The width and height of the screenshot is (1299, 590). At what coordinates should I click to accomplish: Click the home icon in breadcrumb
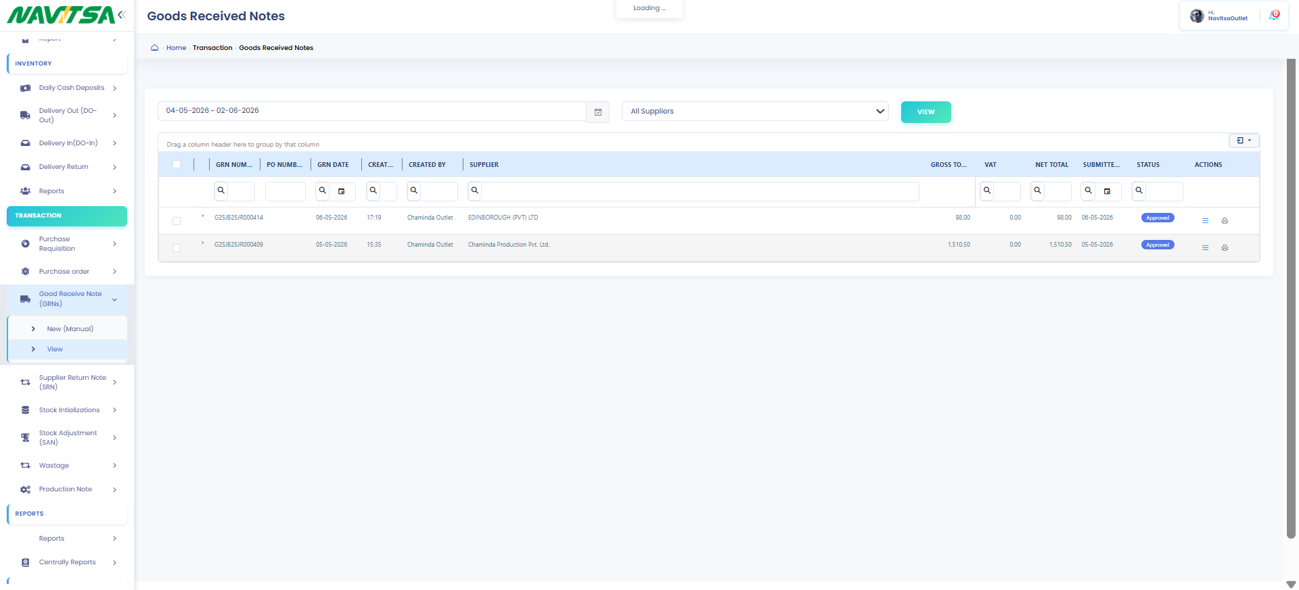click(x=155, y=48)
